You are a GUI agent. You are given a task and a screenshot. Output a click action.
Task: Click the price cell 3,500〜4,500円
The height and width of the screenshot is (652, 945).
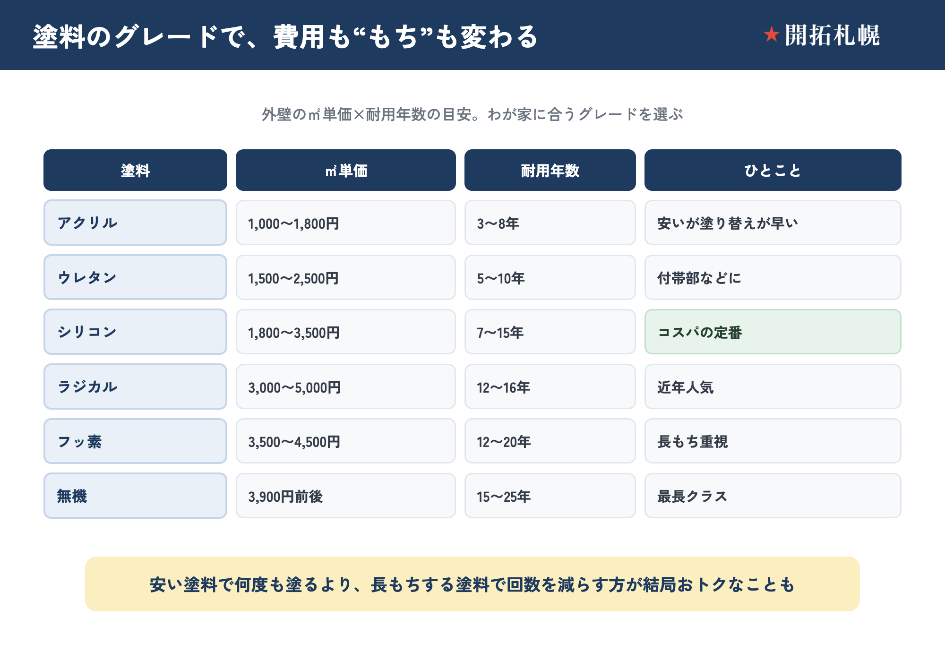[346, 441]
